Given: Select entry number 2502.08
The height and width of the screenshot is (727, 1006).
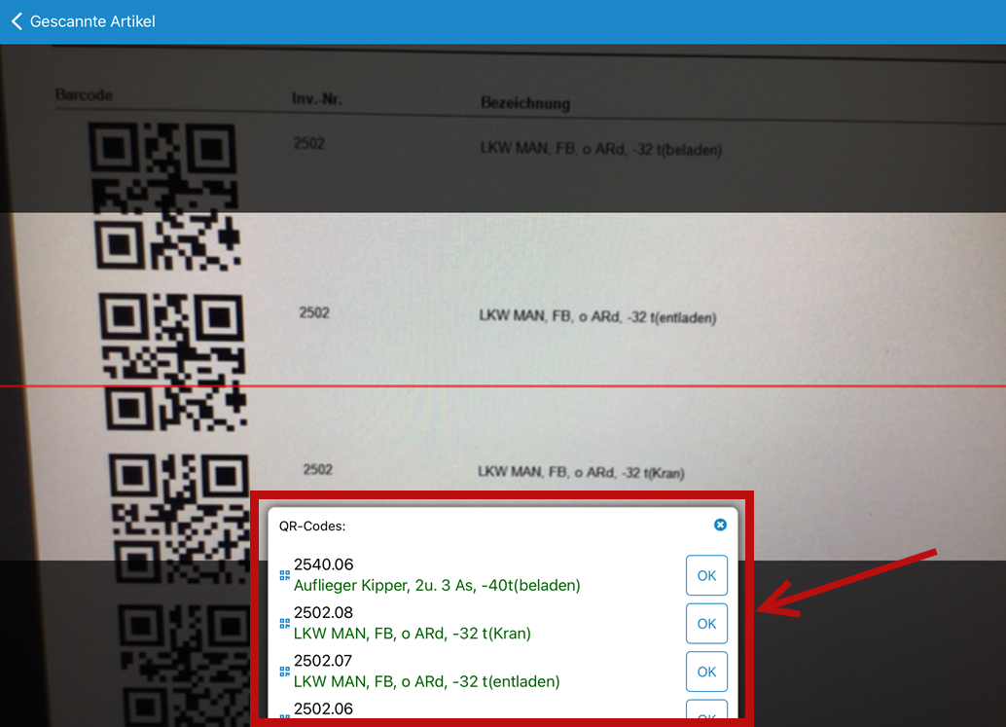Looking at the screenshot, I should click(323, 612).
